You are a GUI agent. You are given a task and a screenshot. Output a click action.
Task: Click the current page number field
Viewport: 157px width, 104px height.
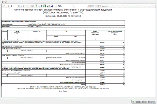[13, 6]
